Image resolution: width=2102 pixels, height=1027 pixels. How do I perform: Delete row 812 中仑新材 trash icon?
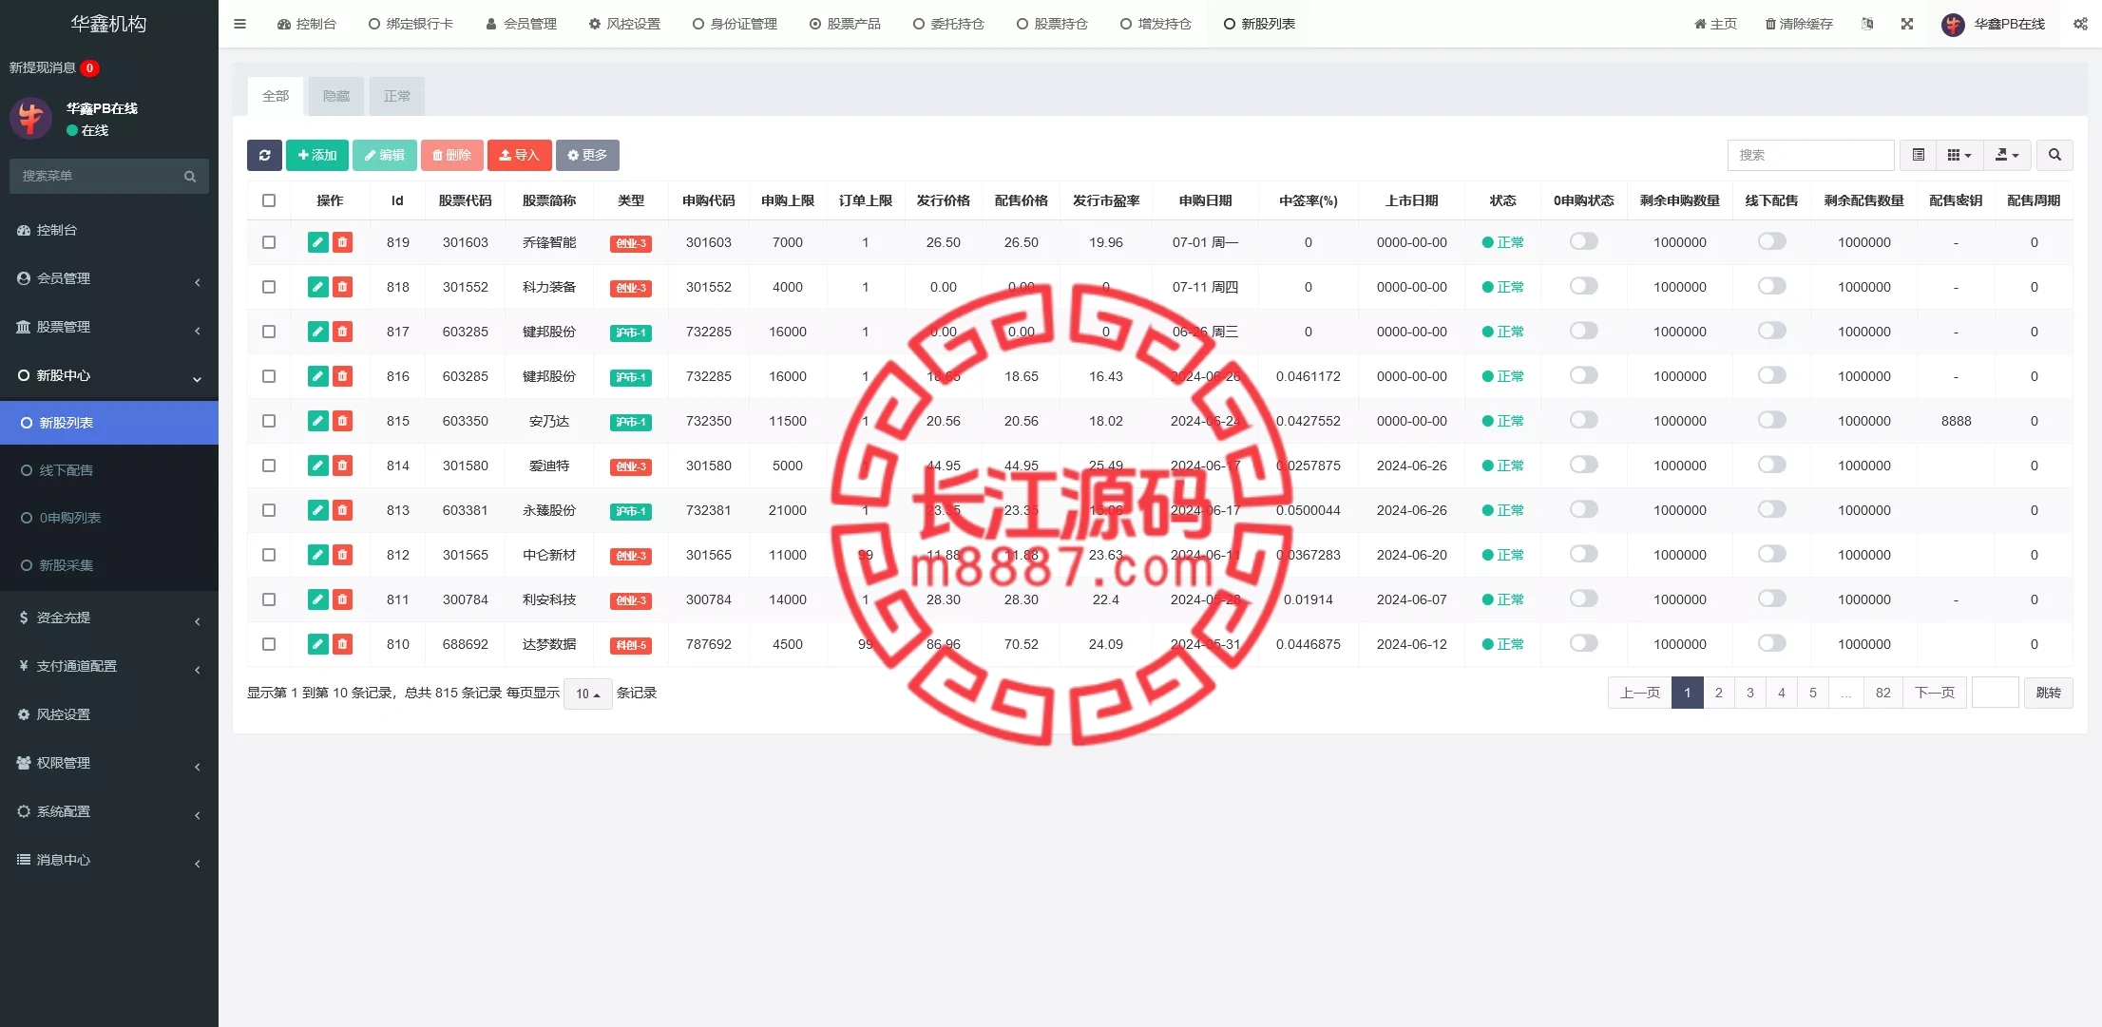click(343, 555)
